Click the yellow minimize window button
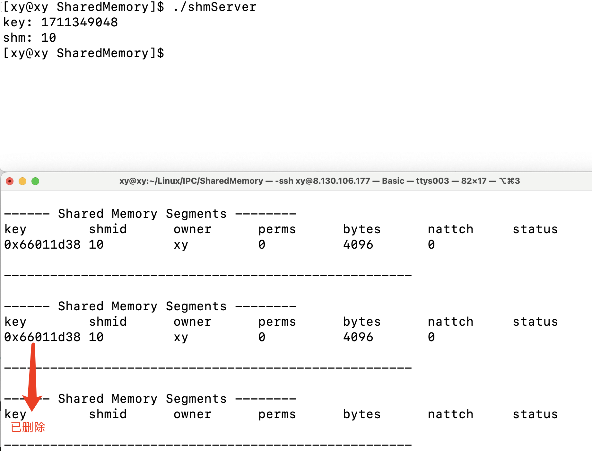The height and width of the screenshot is (451, 592). point(22,181)
